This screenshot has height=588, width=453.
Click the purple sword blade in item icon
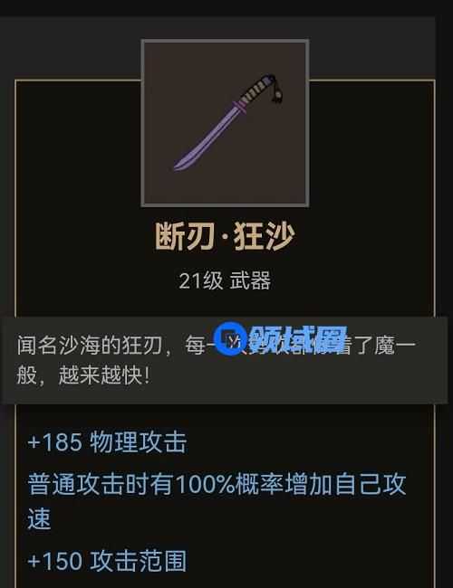pyautogui.click(x=207, y=138)
